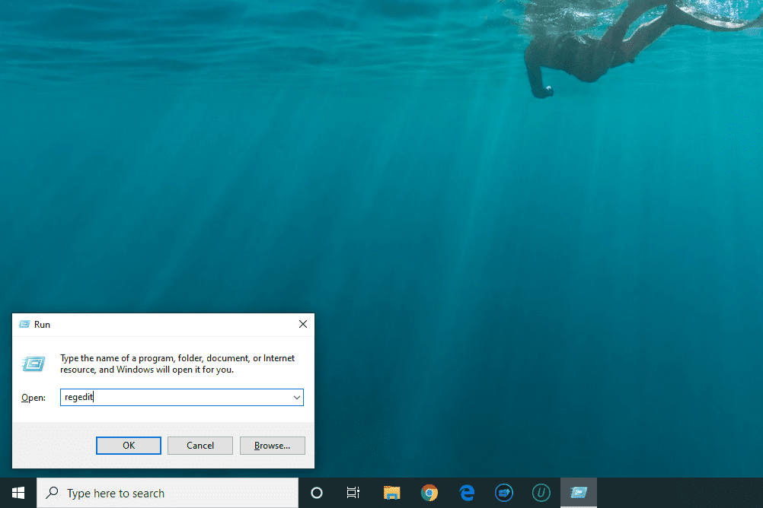Expand the Open field dropdown arrow
The image size is (763, 508).
click(x=296, y=397)
